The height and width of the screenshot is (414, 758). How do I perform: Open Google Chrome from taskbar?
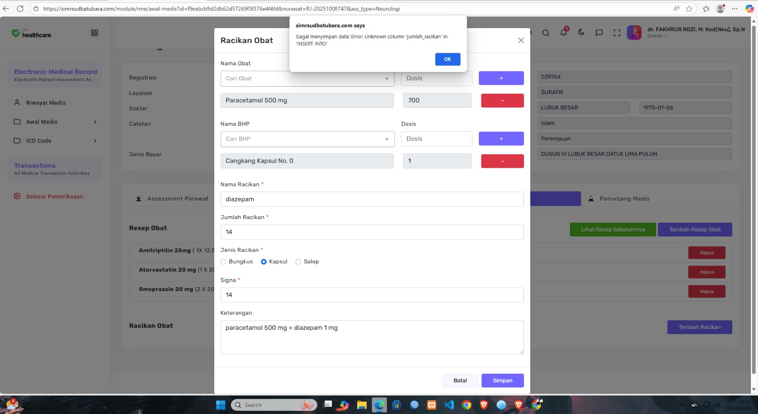click(467, 405)
